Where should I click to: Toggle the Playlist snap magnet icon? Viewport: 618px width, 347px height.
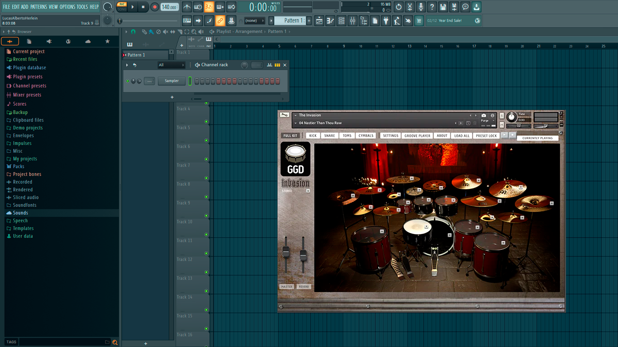point(133,32)
